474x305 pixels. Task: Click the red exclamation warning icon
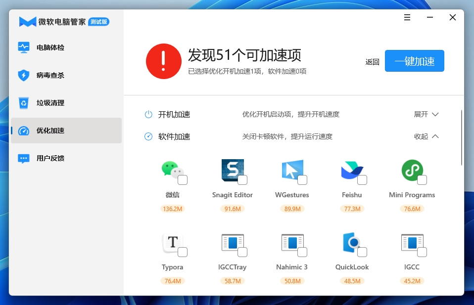click(x=164, y=61)
